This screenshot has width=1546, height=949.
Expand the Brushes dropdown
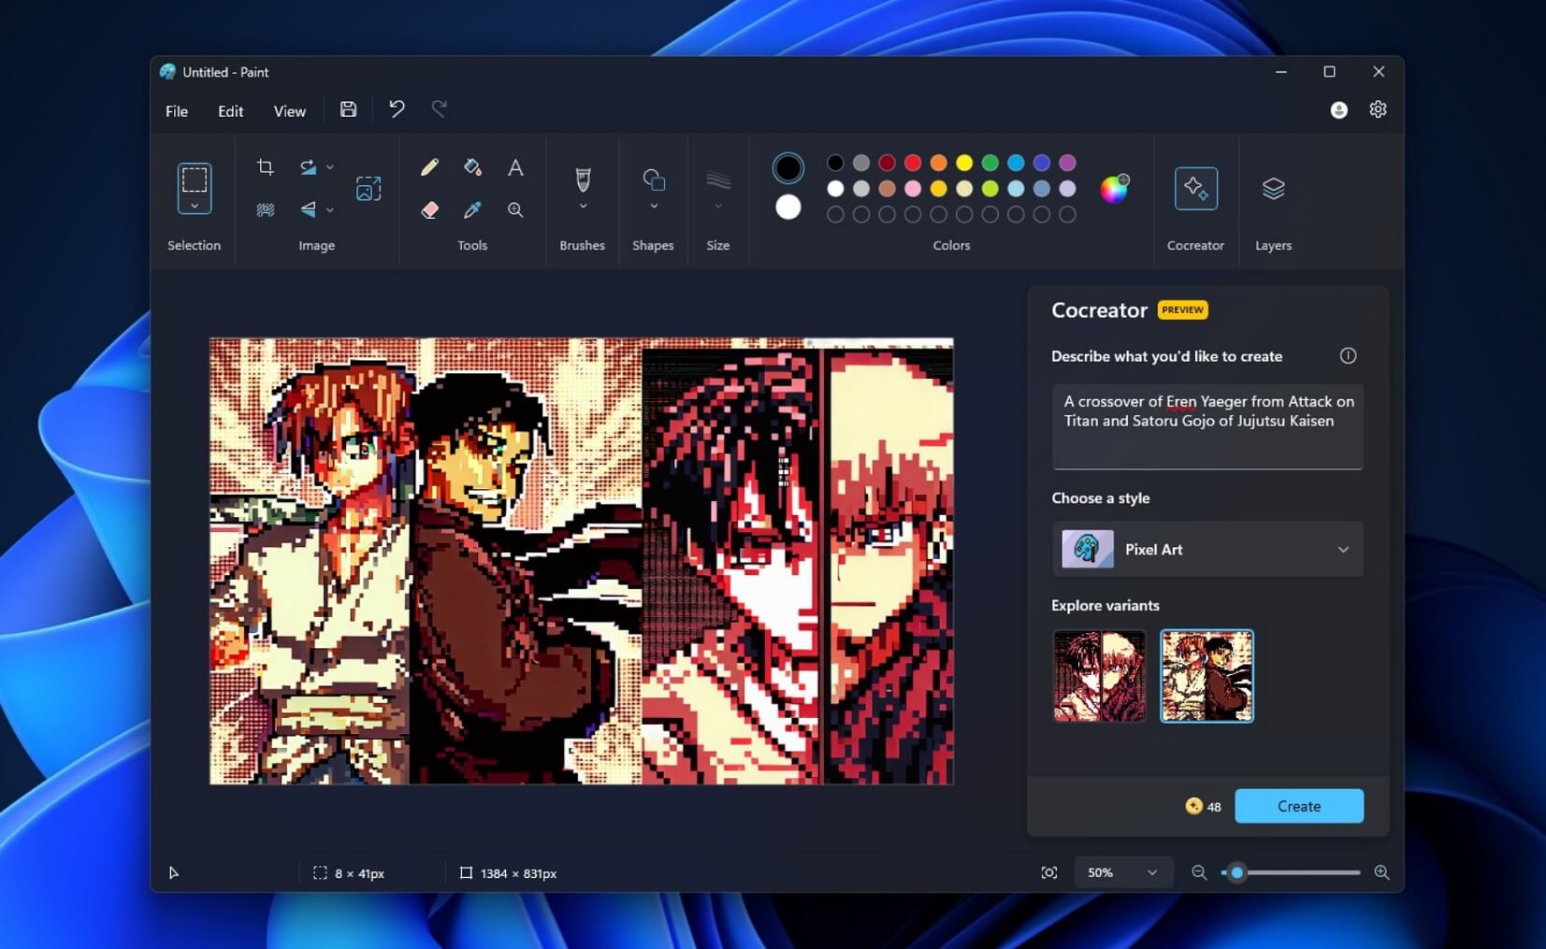(582, 205)
